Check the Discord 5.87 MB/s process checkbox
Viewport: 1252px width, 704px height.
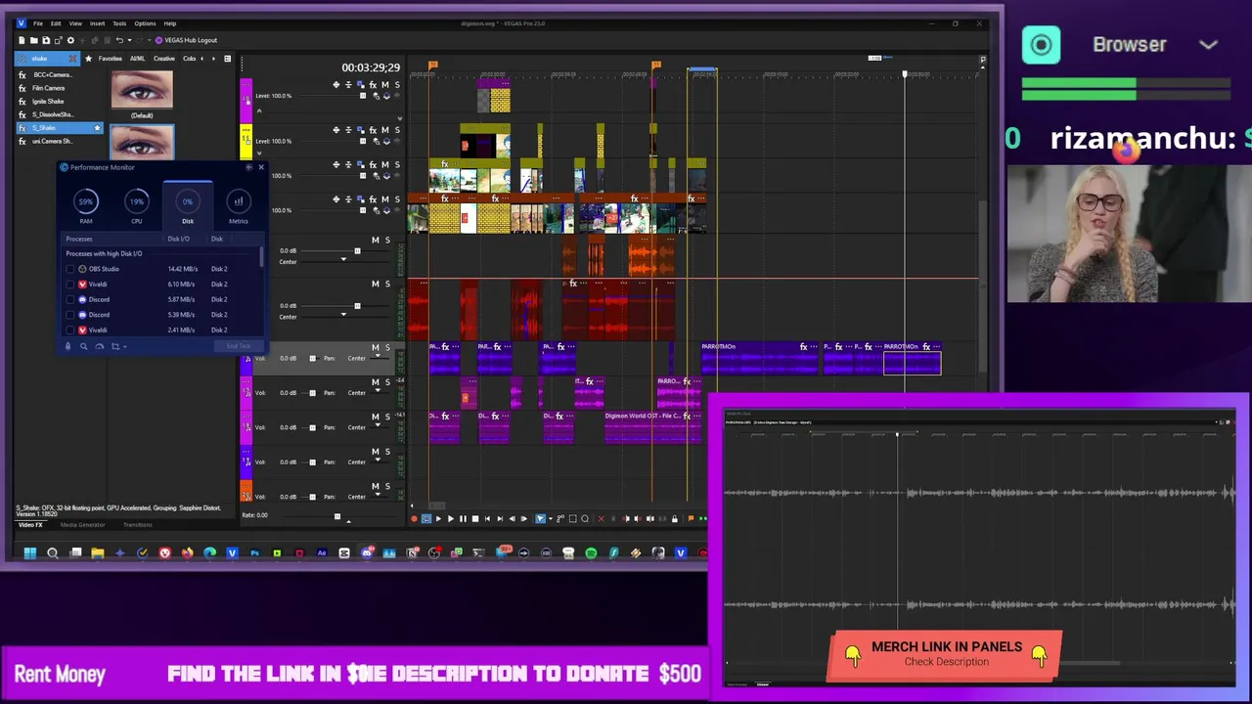[x=69, y=299]
